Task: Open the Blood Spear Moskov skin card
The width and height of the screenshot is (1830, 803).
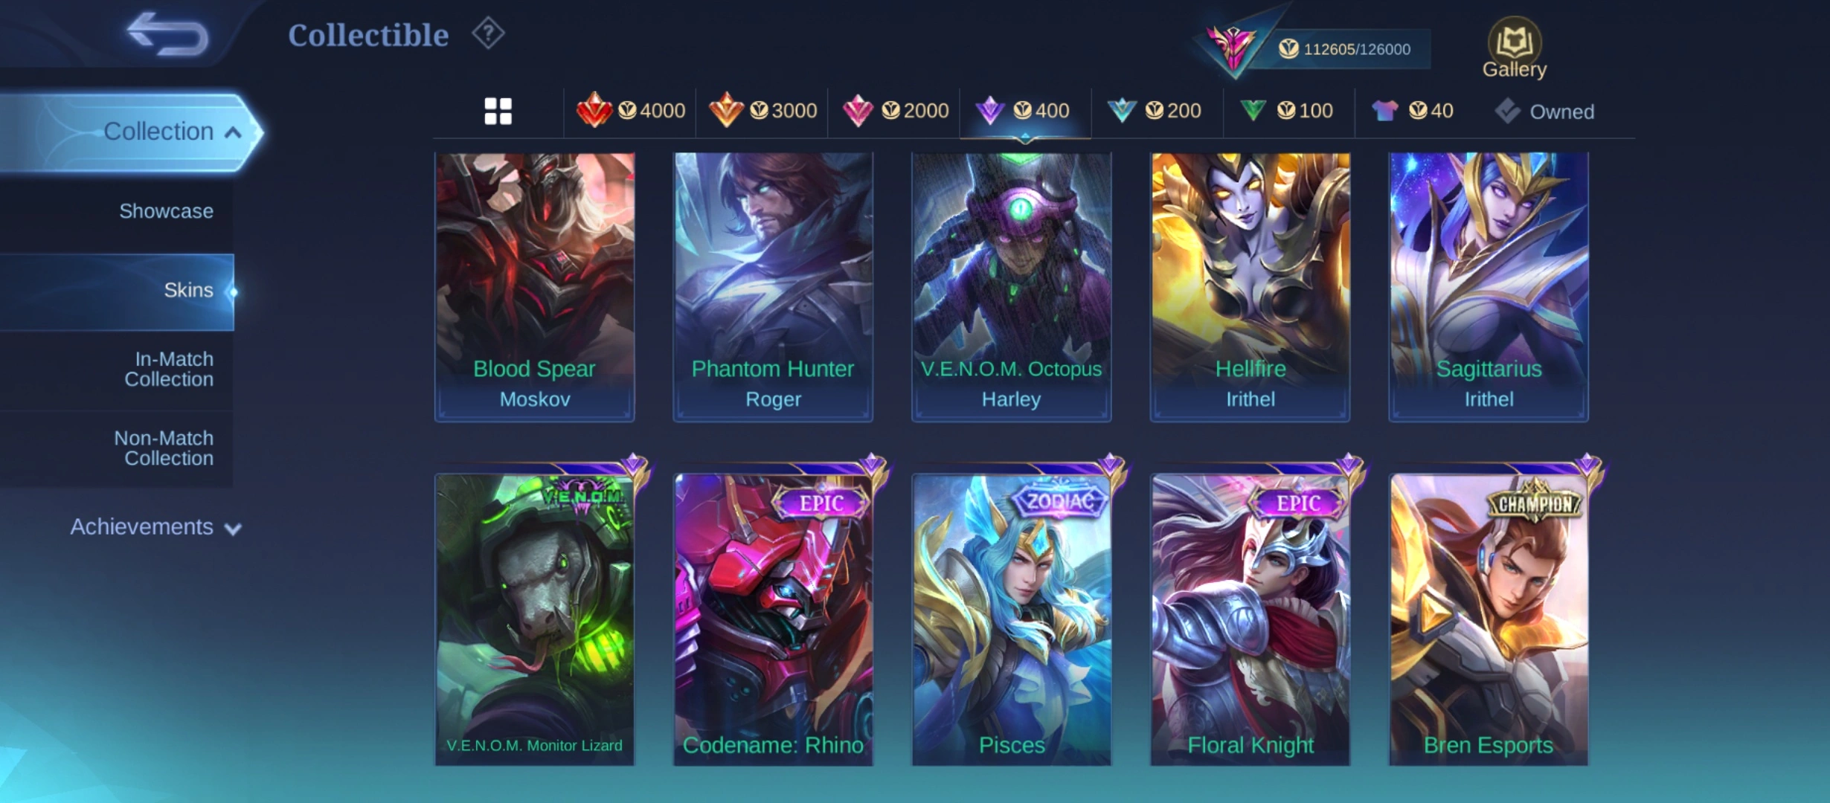Action: click(535, 287)
